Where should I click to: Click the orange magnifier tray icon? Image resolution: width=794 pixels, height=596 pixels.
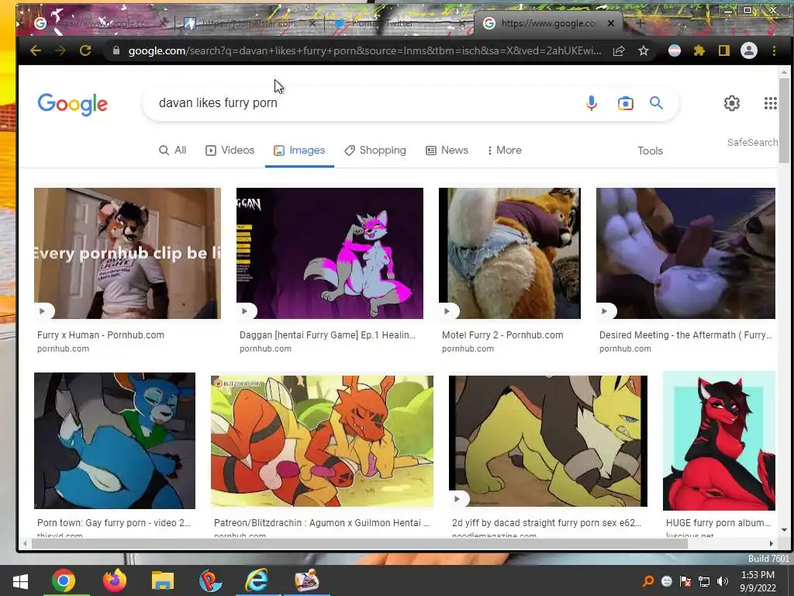pos(647,580)
